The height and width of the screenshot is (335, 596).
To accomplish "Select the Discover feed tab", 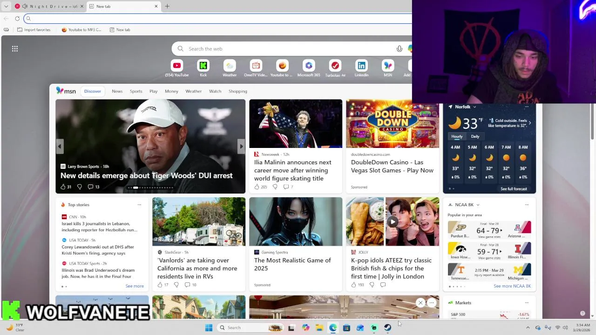I will [92, 91].
